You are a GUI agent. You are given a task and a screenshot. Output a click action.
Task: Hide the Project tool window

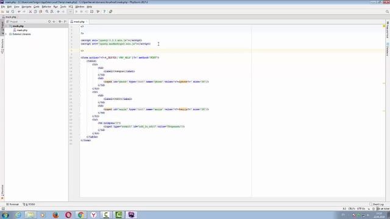[x=65, y=22]
